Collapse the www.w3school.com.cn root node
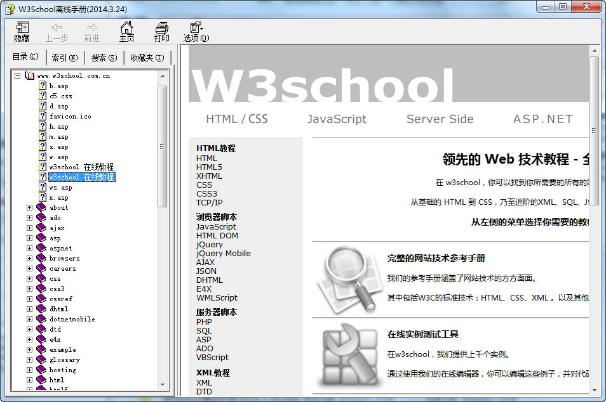 pyautogui.click(x=17, y=75)
